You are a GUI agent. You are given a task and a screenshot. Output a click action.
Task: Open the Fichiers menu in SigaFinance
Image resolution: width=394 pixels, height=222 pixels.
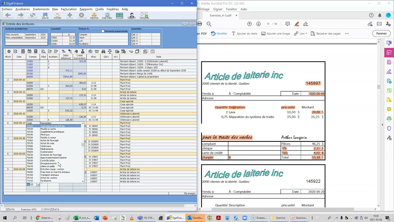point(7,9)
